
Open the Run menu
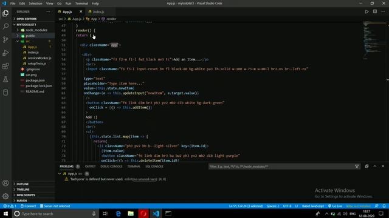coord(68,4)
